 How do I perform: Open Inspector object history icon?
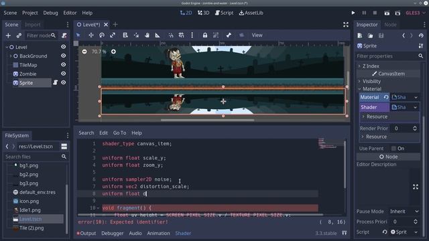click(x=421, y=35)
